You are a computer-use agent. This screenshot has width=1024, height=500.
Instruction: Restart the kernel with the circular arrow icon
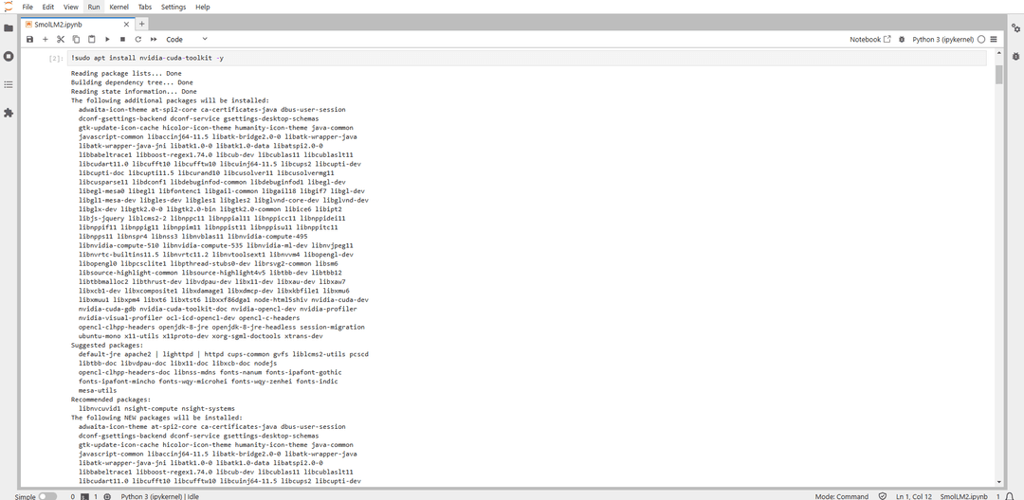click(138, 40)
